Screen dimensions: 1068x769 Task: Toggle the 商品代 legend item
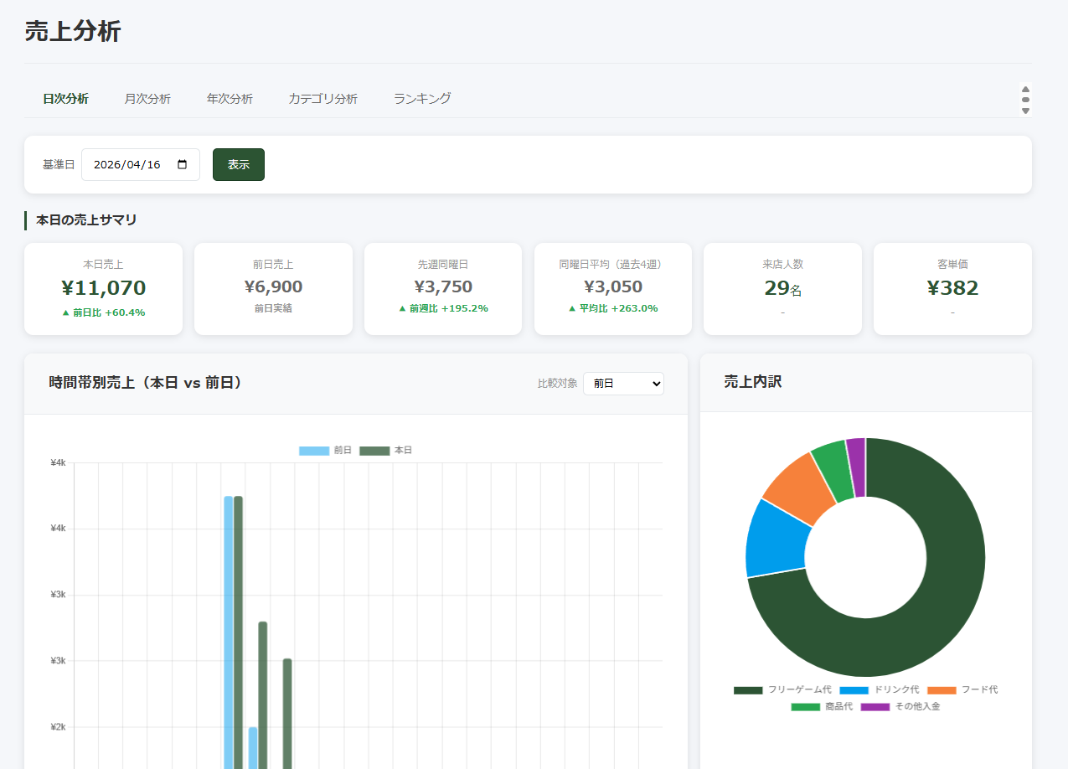[x=822, y=707]
